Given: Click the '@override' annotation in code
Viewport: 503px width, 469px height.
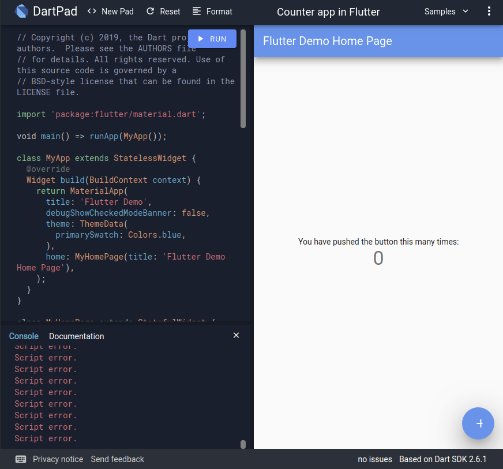Looking at the screenshot, I should (x=48, y=169).
